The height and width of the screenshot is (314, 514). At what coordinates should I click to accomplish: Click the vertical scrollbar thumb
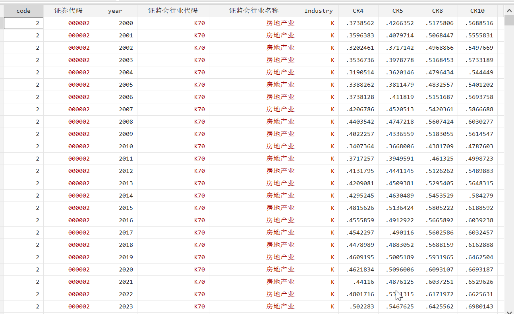point(509,20)
